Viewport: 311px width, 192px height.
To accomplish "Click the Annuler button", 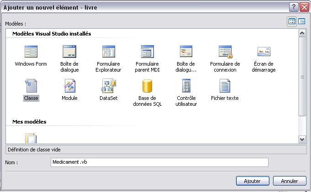I will pyautogui.click(x=290, y=181).
